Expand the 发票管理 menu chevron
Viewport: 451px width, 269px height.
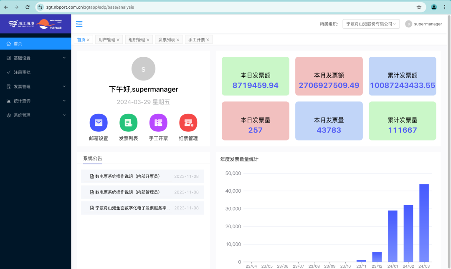point(64,86)
